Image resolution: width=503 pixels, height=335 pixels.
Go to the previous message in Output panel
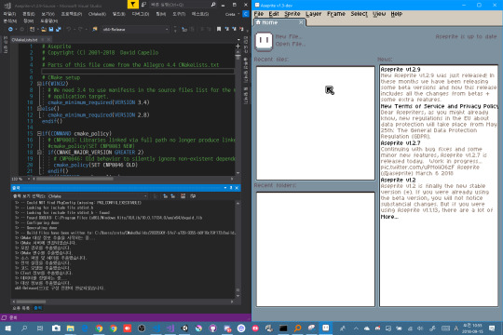[165, 196]
